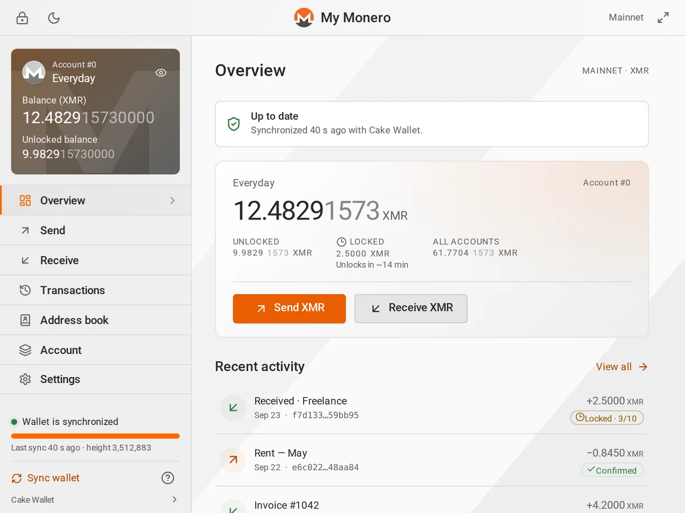685x513 pixels.
Task: Click the locked balance clock icon
Action: tap(341, 242)
